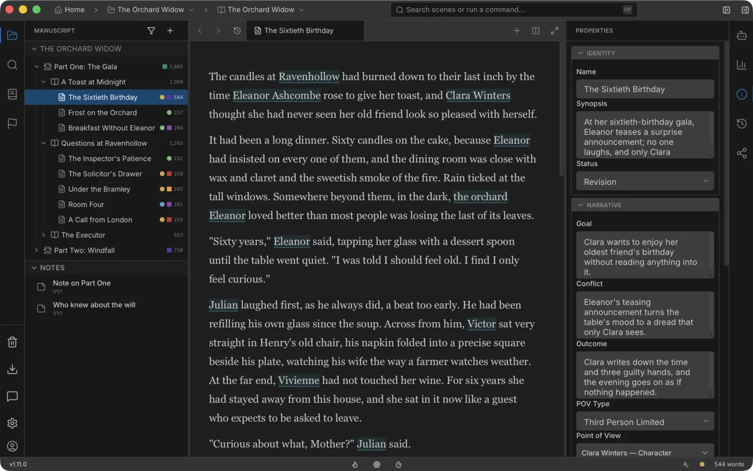This screenshot has height=471, width=753.
Task: Click purple label swatch on Room Four row
Action: point(169,205)
